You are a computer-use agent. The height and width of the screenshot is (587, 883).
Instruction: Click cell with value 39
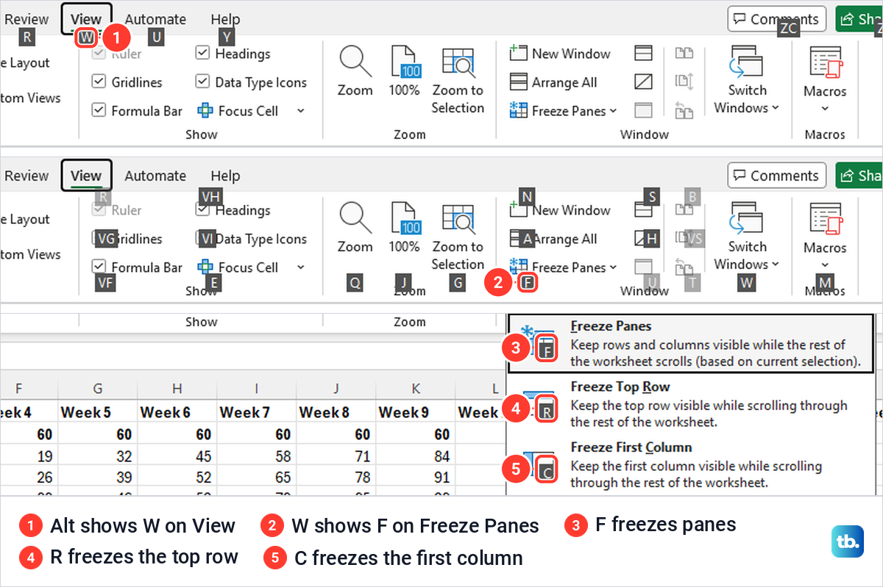(x=98, y=478)
